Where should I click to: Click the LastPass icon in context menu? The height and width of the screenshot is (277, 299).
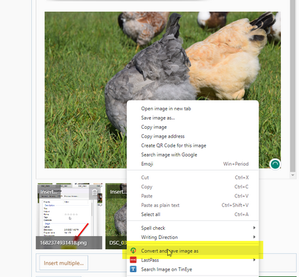[133, 260]
